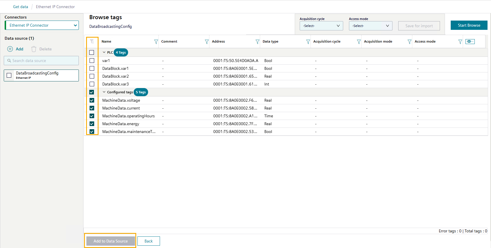Click the Back button

(148, 241)
